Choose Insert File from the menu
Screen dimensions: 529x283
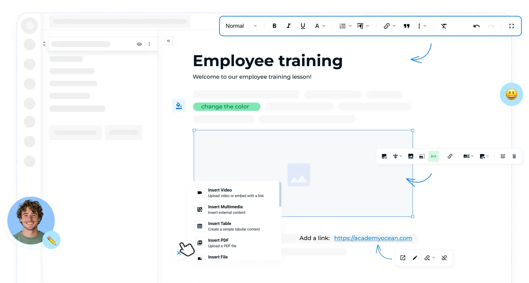coord(236,258)
